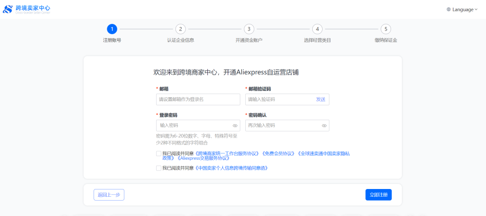Viewport: 486px width, 216px height.
Task: Click the 返回上一步 button
Action: click(x=109, y=195)
